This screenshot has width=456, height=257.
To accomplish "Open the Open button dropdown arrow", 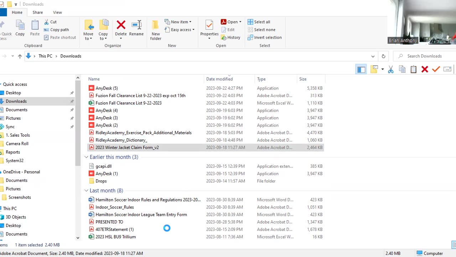I will pyautogui.click(x=240, y=22).
